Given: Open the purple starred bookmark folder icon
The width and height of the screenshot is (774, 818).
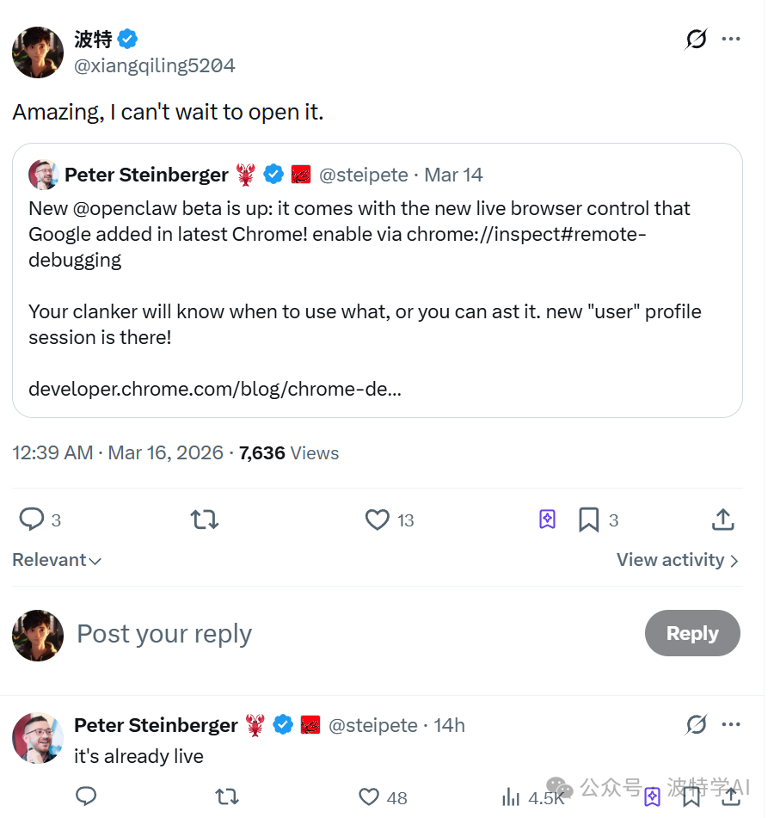Looking at the screenshot, I should (548, 520).
